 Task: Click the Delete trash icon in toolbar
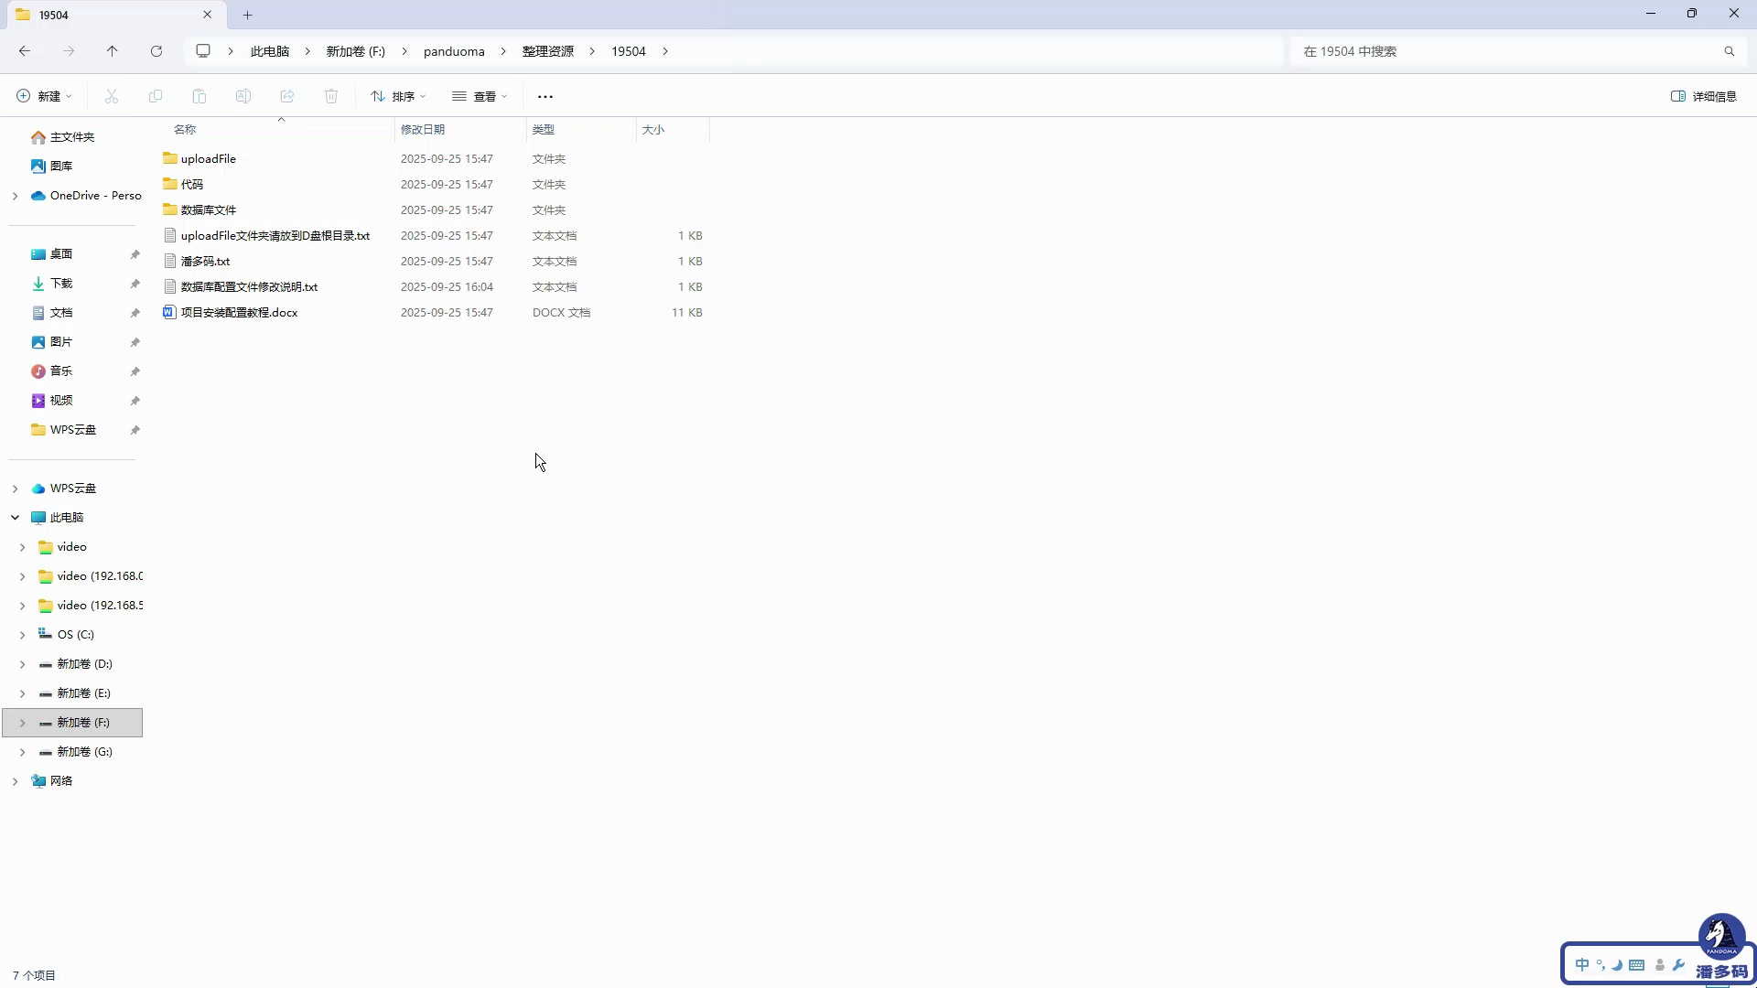[331, 96]
